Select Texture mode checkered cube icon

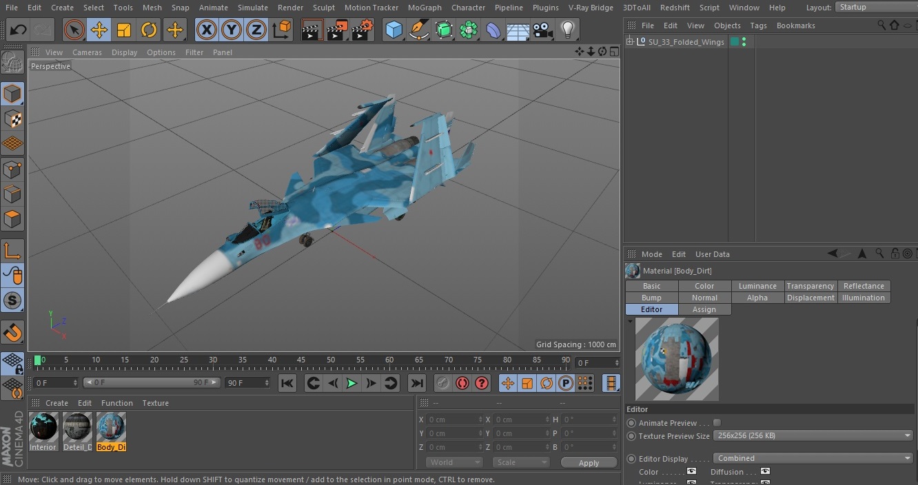pos(12,119)
